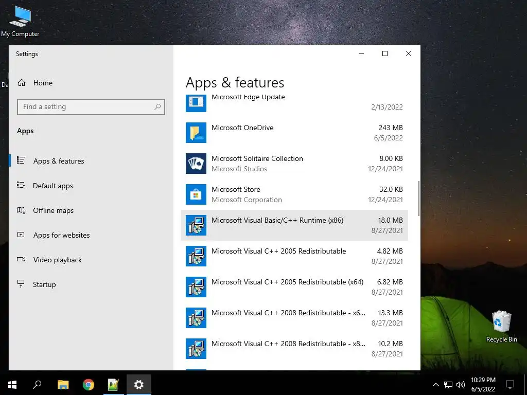Show hidden tray icons chevron

pyautogui.click(x=435, y=385)
